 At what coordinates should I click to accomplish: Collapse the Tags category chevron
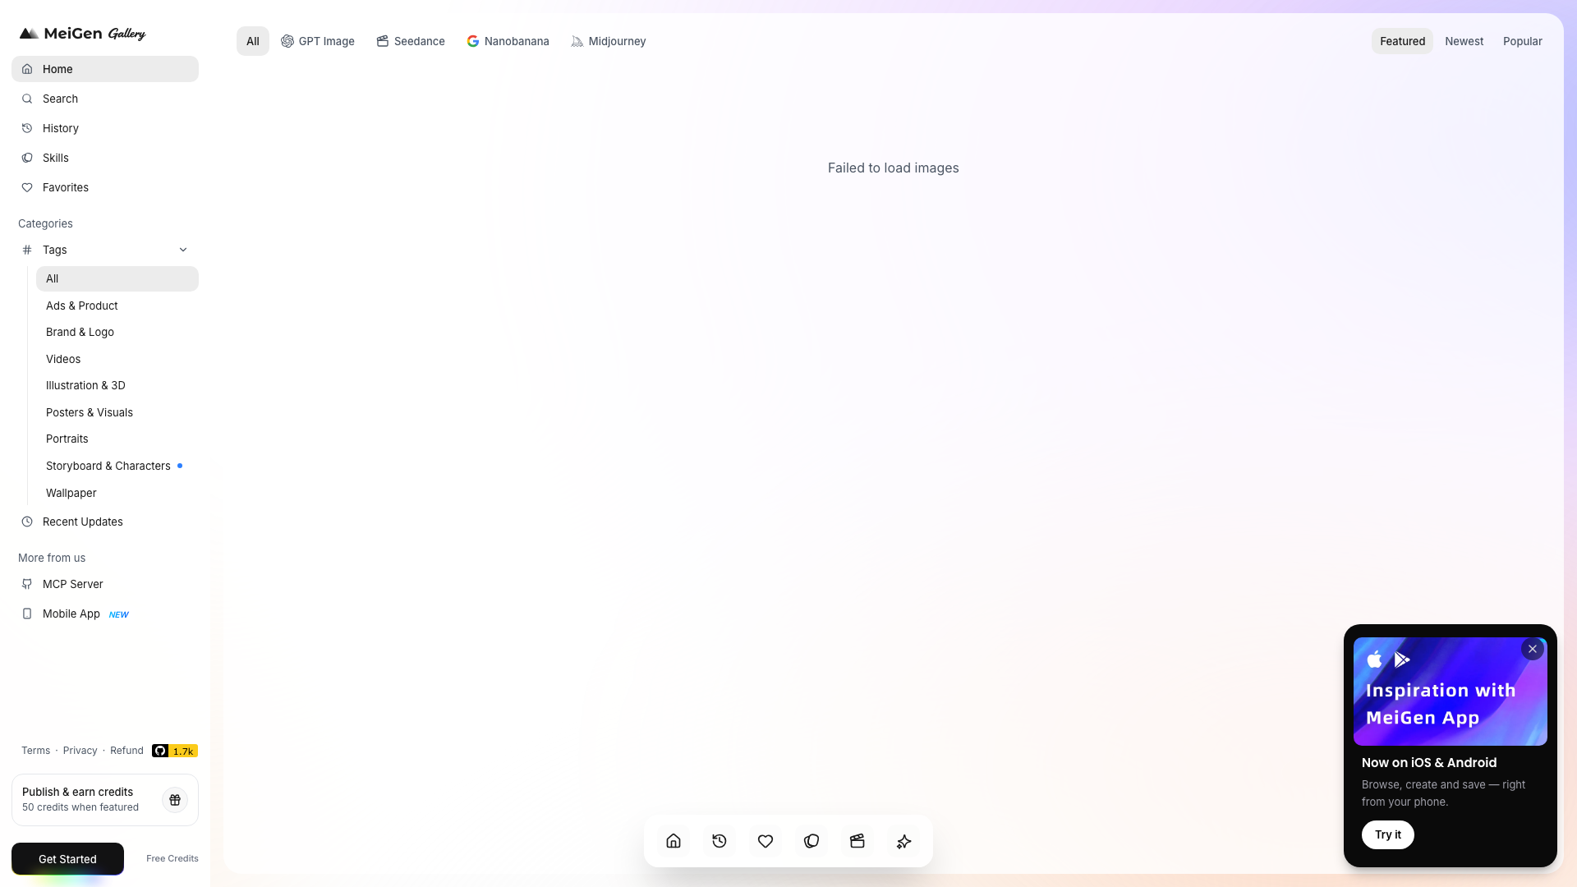pos(183,250)
